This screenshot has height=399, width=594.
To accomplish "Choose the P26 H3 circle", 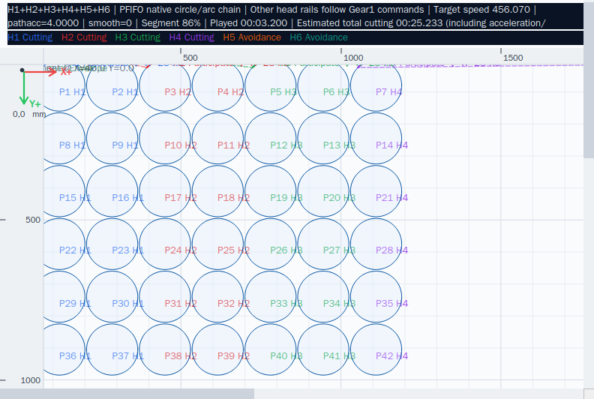I will (x=271, y=244).
